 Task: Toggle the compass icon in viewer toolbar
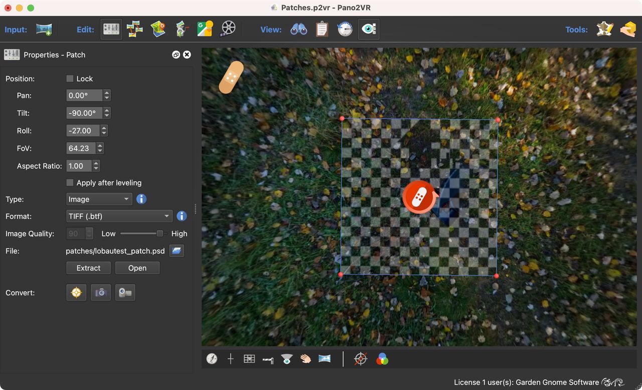(212, 359)
